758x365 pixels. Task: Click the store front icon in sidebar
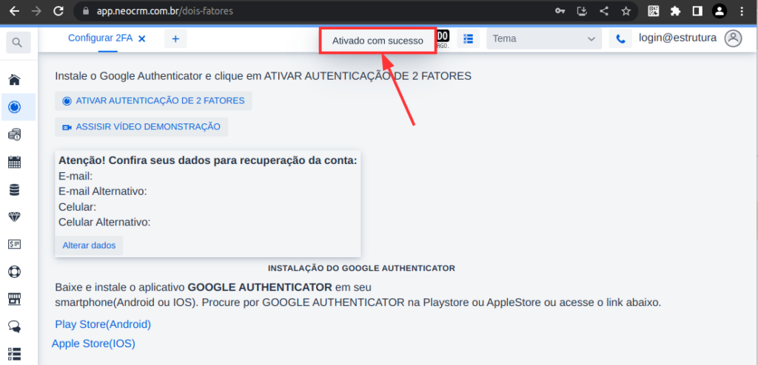click(x=14, y=299)
